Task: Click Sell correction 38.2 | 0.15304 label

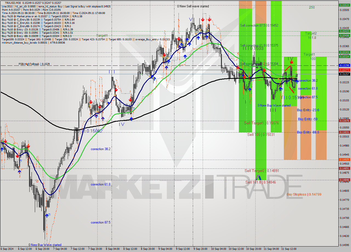Action: [x=259, y=64]
